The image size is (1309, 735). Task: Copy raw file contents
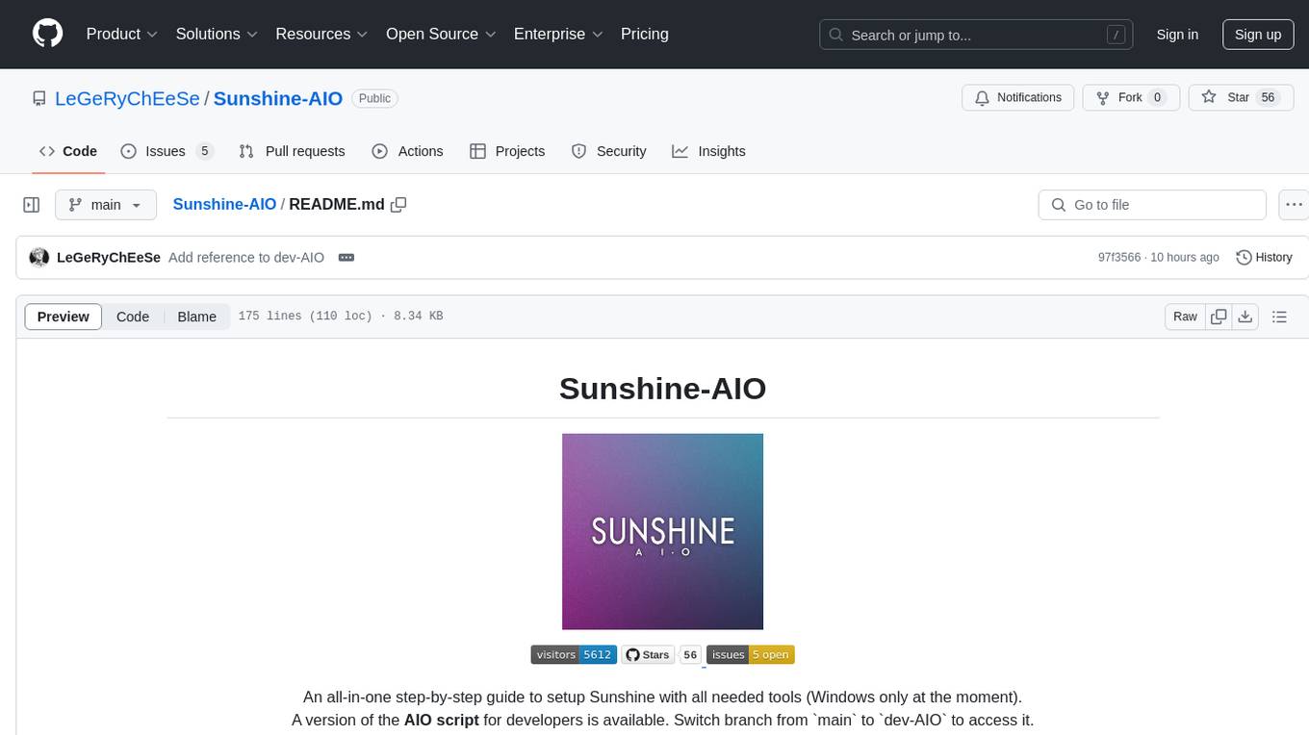tap(1219, 317)
